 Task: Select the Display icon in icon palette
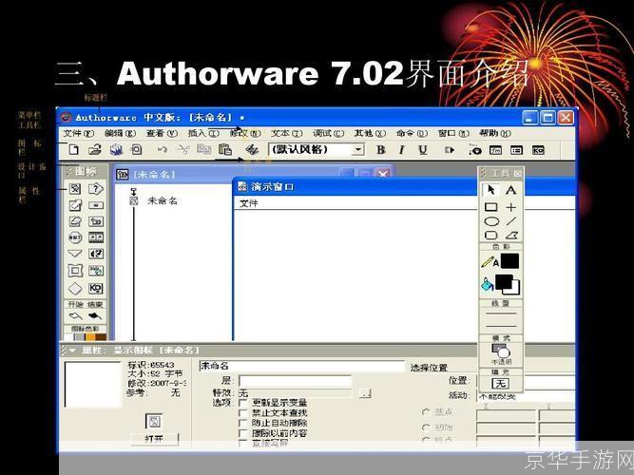tap(75, 189)
